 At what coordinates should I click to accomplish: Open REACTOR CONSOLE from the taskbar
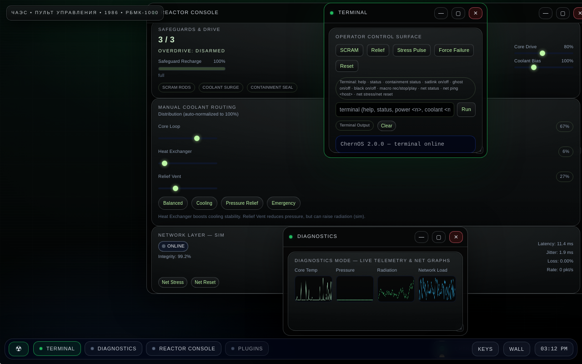pyautogui.click(x=184, y=349)
